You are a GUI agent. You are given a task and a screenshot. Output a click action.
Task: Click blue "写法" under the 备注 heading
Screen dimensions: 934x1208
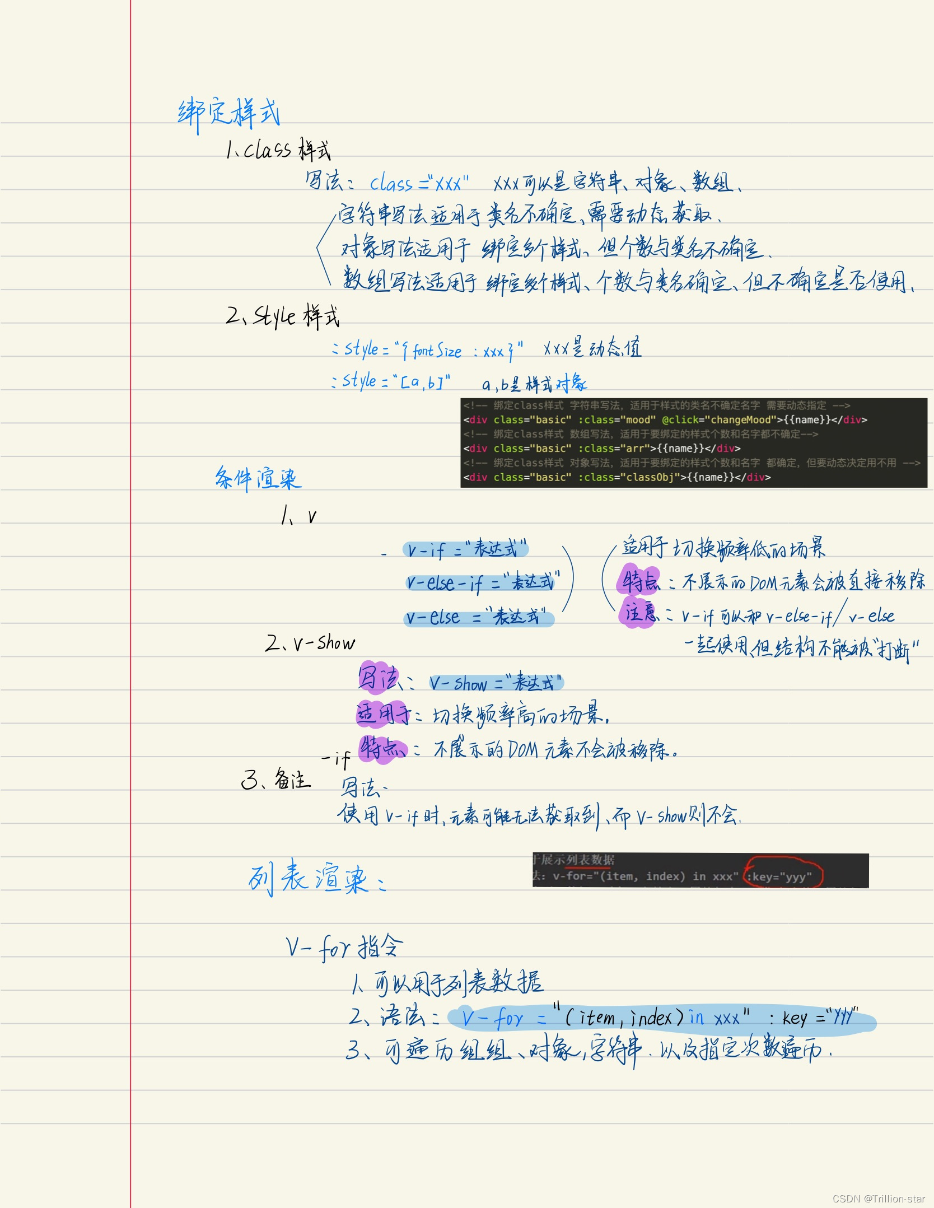[364, 787]
